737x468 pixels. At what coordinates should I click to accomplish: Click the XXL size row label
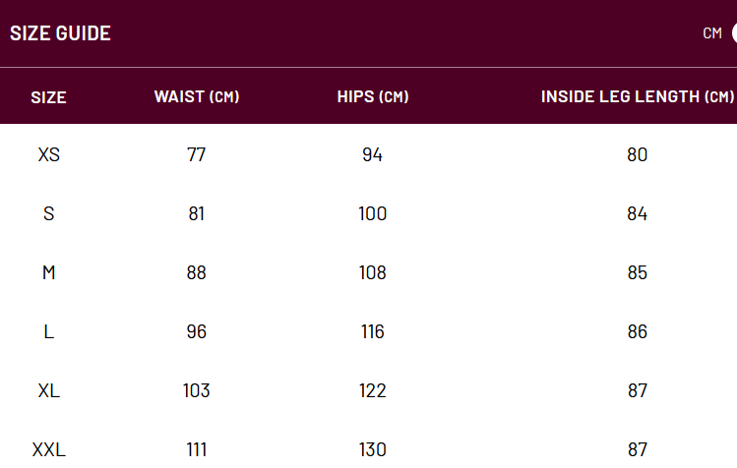point(49,449)
